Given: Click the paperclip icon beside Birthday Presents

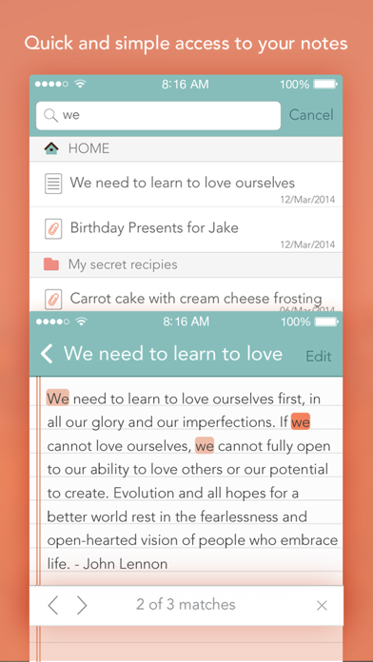Looking at the screenshot, I should pyautogui.click(x=53, y=229).
